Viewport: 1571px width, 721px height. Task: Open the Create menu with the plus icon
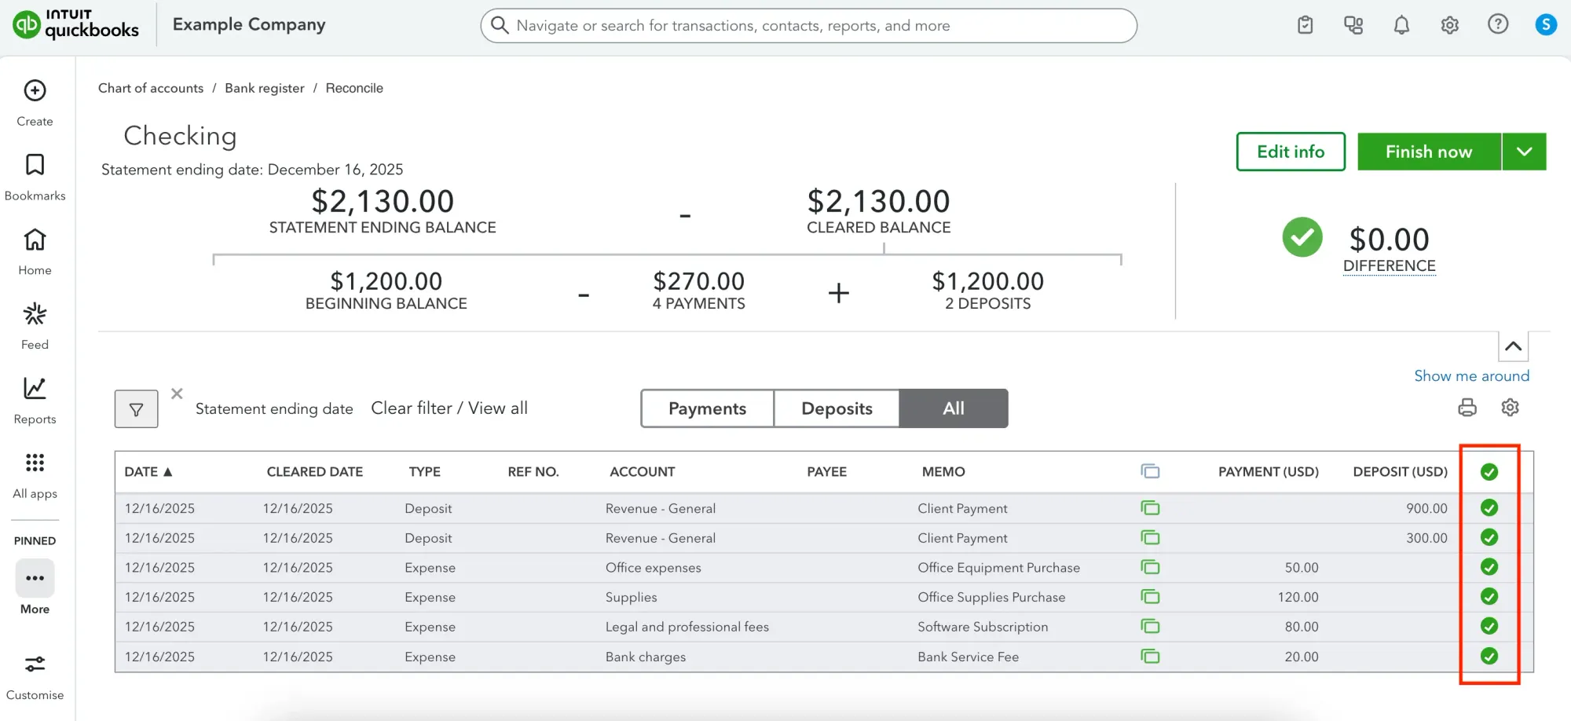(x=35, y=90)
